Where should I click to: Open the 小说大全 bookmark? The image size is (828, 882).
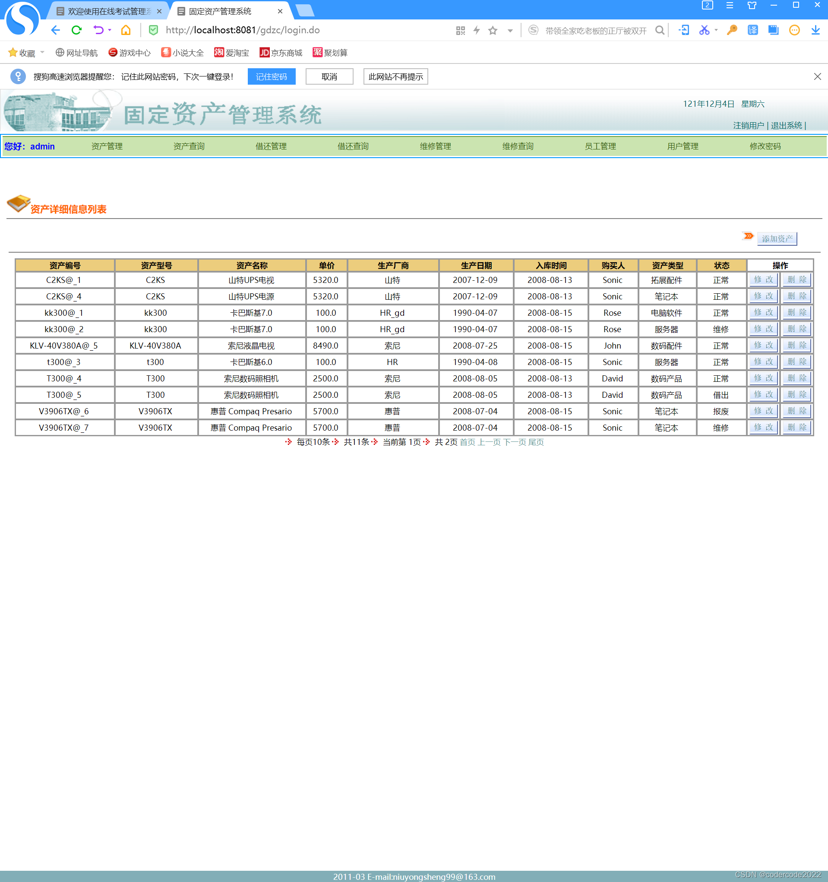[x=182, y=53]
